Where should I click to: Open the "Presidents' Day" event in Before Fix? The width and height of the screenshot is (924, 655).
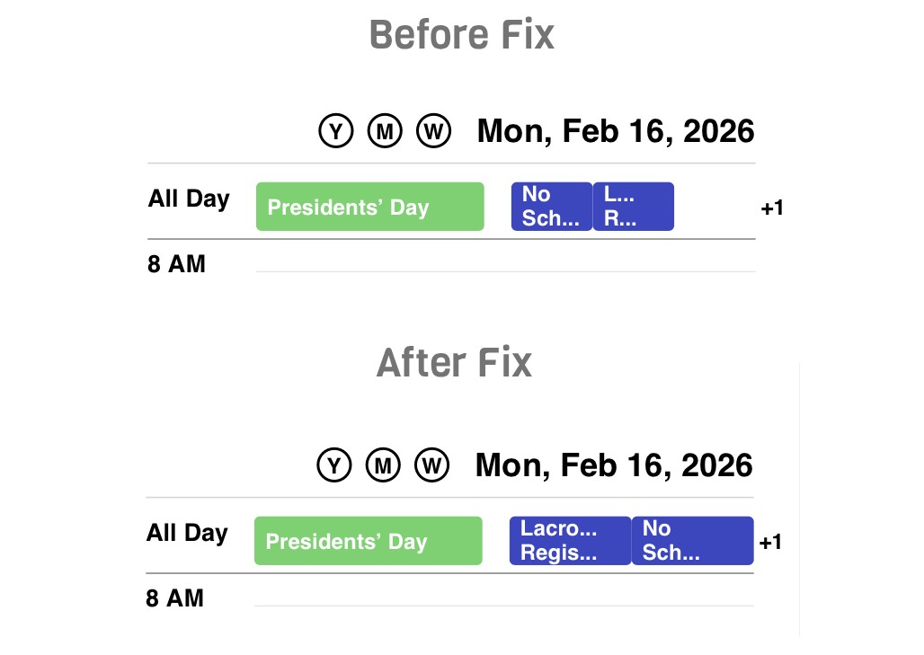pos(369,206)
